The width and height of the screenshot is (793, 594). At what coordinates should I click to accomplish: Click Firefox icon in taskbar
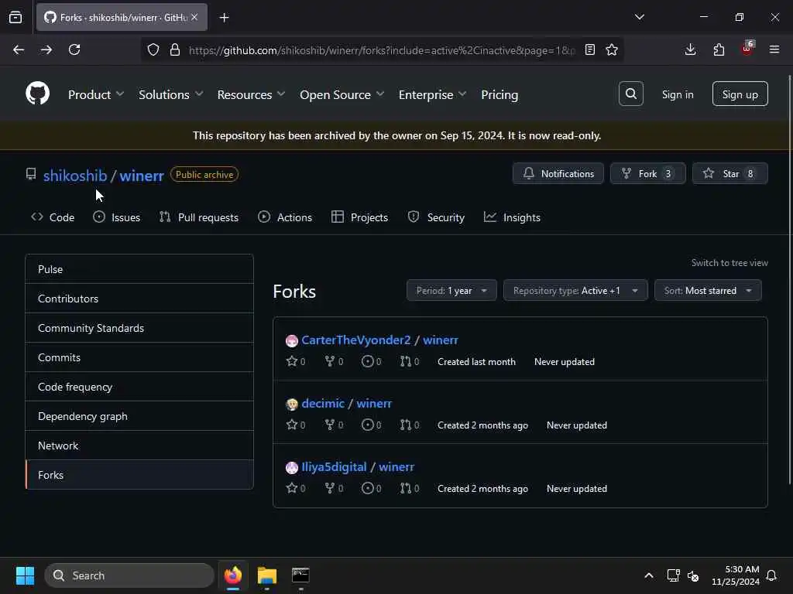click(233, 575)
